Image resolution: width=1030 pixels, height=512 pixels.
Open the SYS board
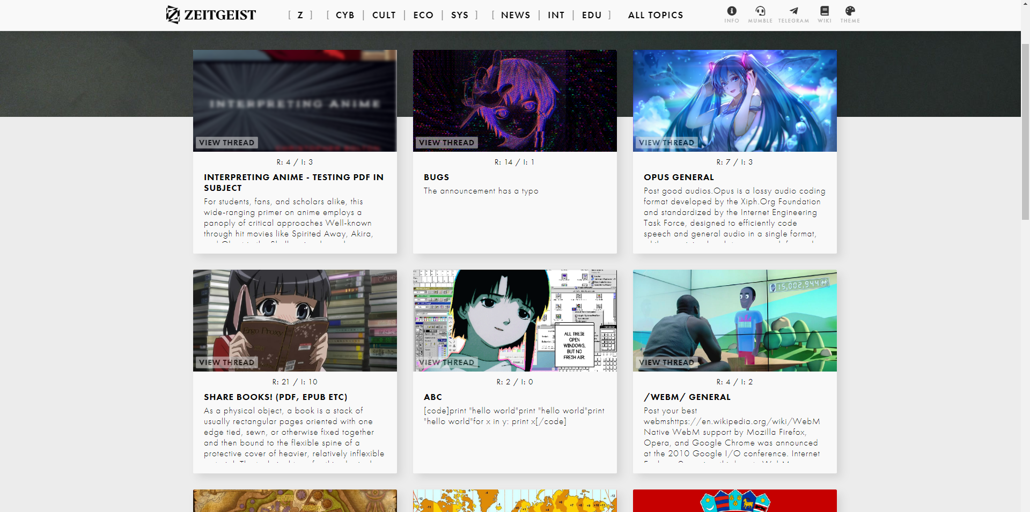[460, 15]
